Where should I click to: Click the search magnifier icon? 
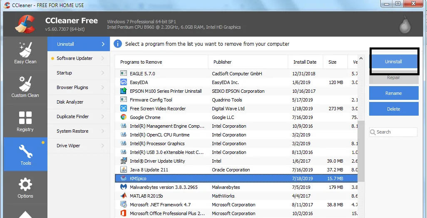(x=373, y=132)
